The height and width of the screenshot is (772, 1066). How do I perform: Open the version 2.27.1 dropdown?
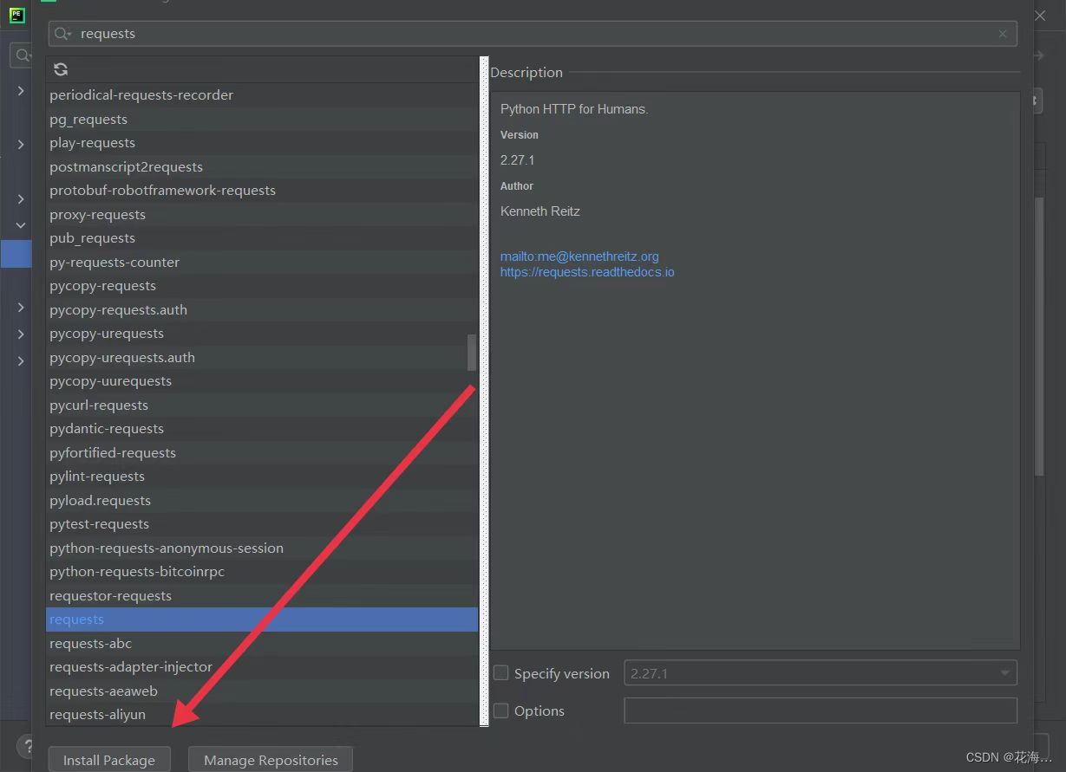click(x=821, y=673)
